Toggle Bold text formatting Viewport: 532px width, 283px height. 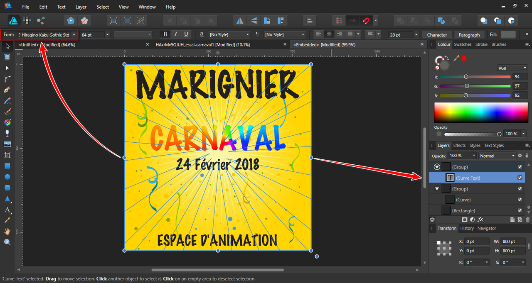(165, 34)
